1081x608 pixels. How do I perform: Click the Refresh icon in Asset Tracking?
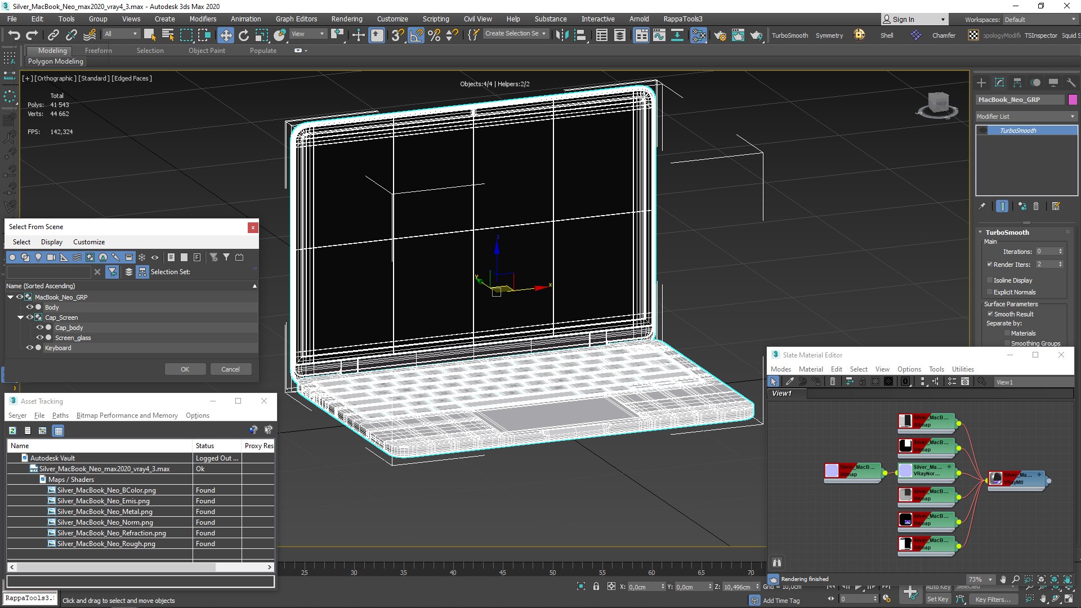(x=12, y=431)
